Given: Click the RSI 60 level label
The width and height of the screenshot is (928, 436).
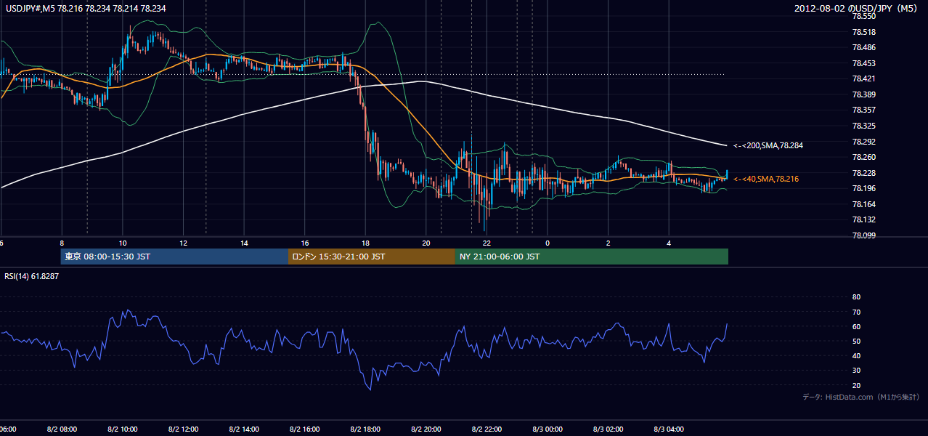Looking at the screenshot, I should click(x=856, y=326).
